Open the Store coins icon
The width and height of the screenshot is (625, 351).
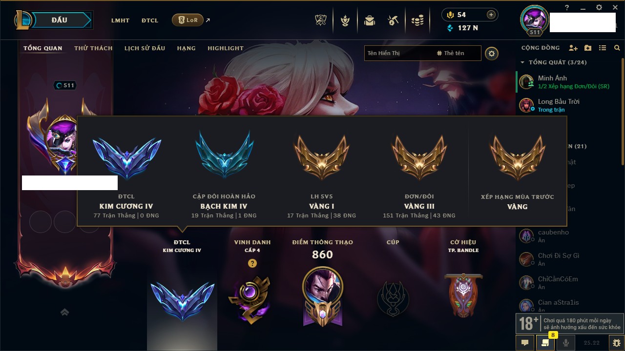(x=417, y=20)
